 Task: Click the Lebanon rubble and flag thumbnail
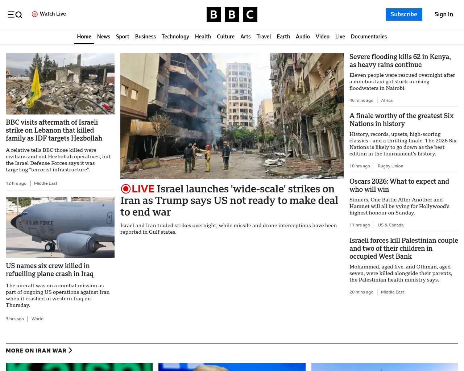coord(60,84)
